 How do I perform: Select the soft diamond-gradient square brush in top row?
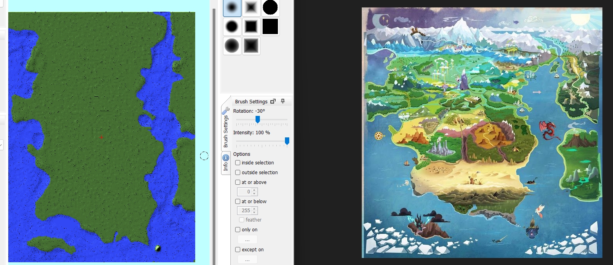click(x=251, y=7)
